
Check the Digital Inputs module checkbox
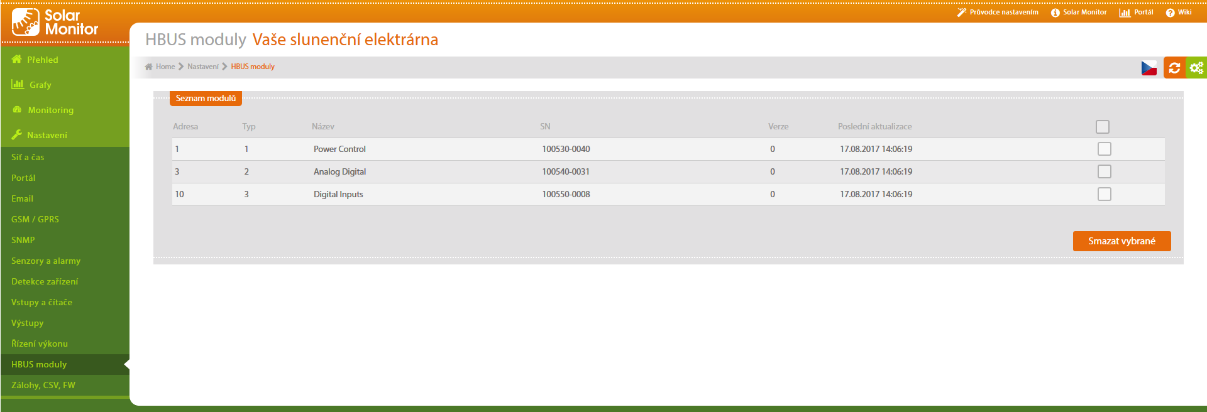point(1104,194)
